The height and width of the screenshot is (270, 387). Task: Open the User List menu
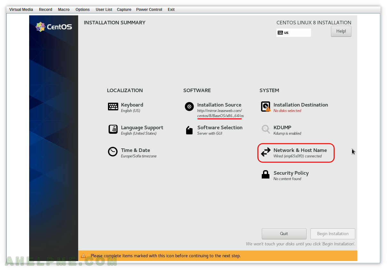[x=104, y=10]
